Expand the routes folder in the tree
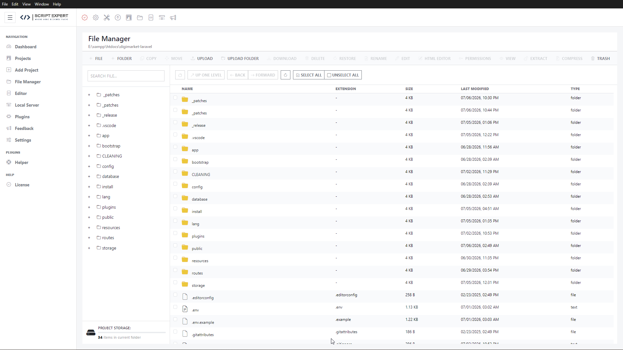The width and height of the screenshot is (623, 350). coord(89,238)
